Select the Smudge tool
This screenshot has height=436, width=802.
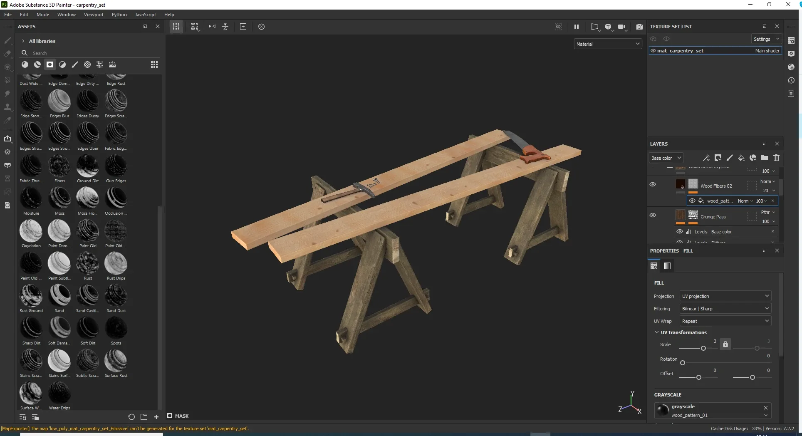7,94
